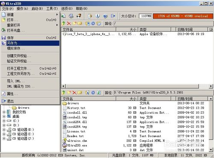Expand the 新建 submenu arrow

click(x=57, y=15)
